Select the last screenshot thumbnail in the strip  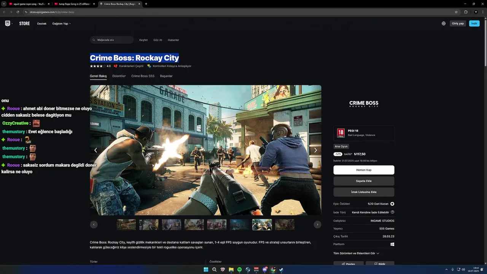[285, 225]
